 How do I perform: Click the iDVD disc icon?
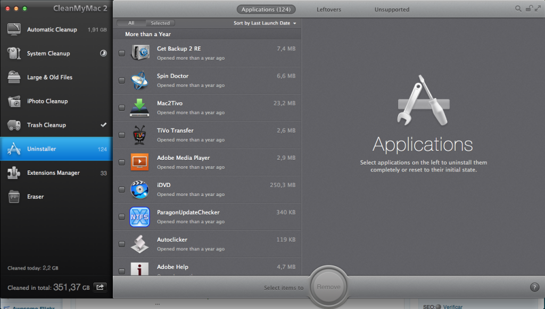point(140,189)
